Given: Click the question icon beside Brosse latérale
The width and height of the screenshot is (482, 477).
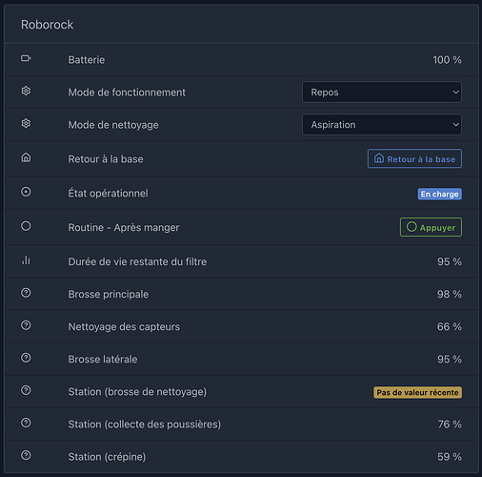Looking at the screenshot, I should point(26,358).
